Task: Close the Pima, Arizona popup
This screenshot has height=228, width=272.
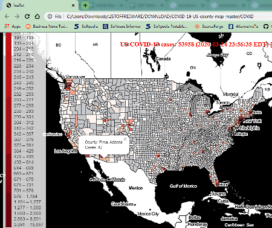Action: coord(125,139)
